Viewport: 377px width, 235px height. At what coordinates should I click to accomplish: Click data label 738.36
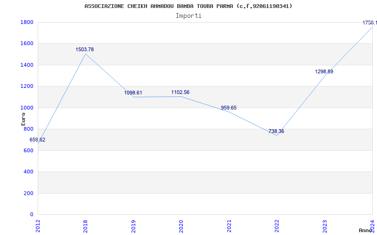click(276, 132)
